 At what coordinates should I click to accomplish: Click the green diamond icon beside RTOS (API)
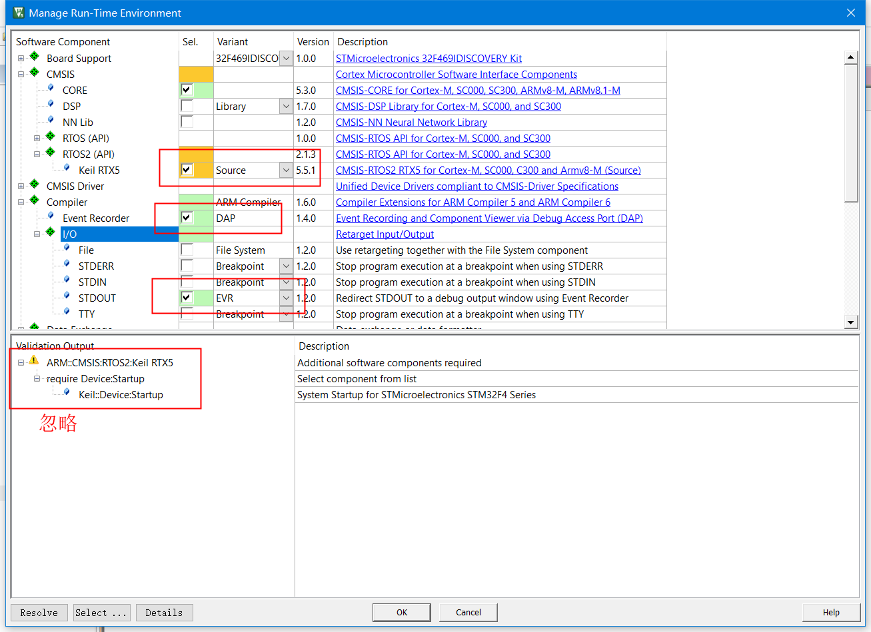(51, 138)
